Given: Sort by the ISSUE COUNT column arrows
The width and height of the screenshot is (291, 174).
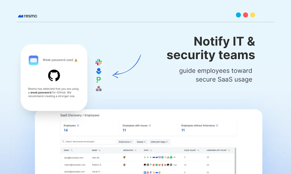Looking at the screenshot, I should tap(198, 150).
